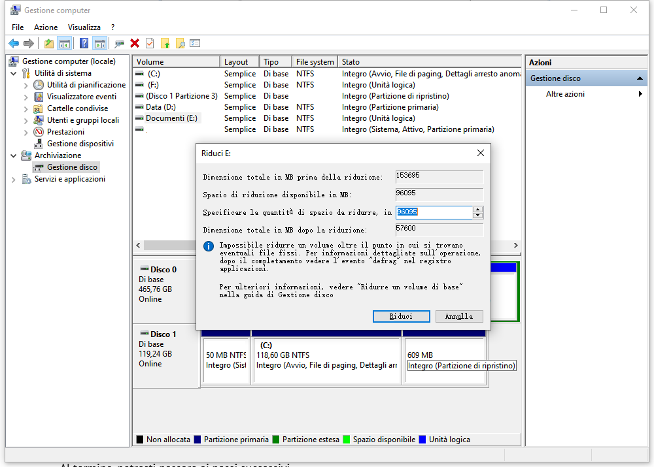Click the checkmark properties page icon
654x467 pixels.
150,43
